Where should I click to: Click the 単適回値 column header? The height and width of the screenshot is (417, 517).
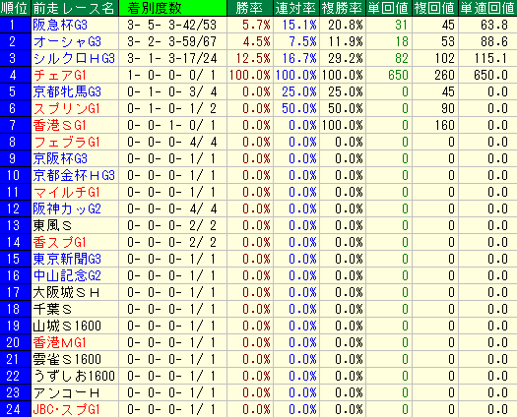pyautogui.click(x=487, y=8)
